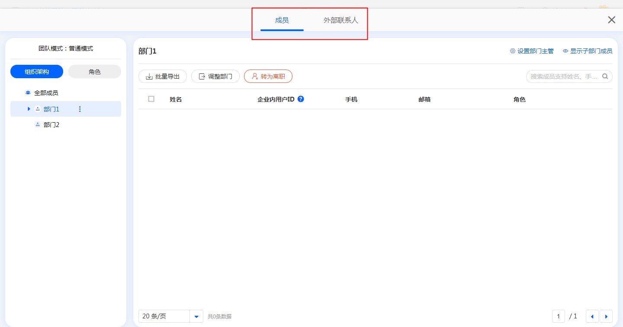Viewport: 623px width, 327px height.
Task: Focus the member search input field
Action: 563,76
